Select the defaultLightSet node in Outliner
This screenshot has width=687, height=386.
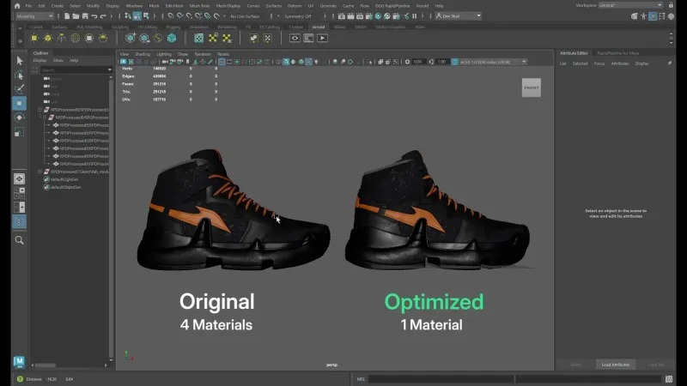coord(64,179)
